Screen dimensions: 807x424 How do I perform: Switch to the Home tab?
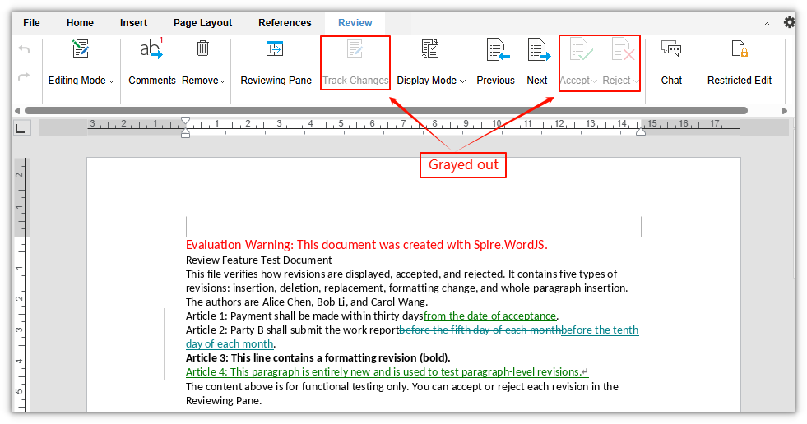80,23
